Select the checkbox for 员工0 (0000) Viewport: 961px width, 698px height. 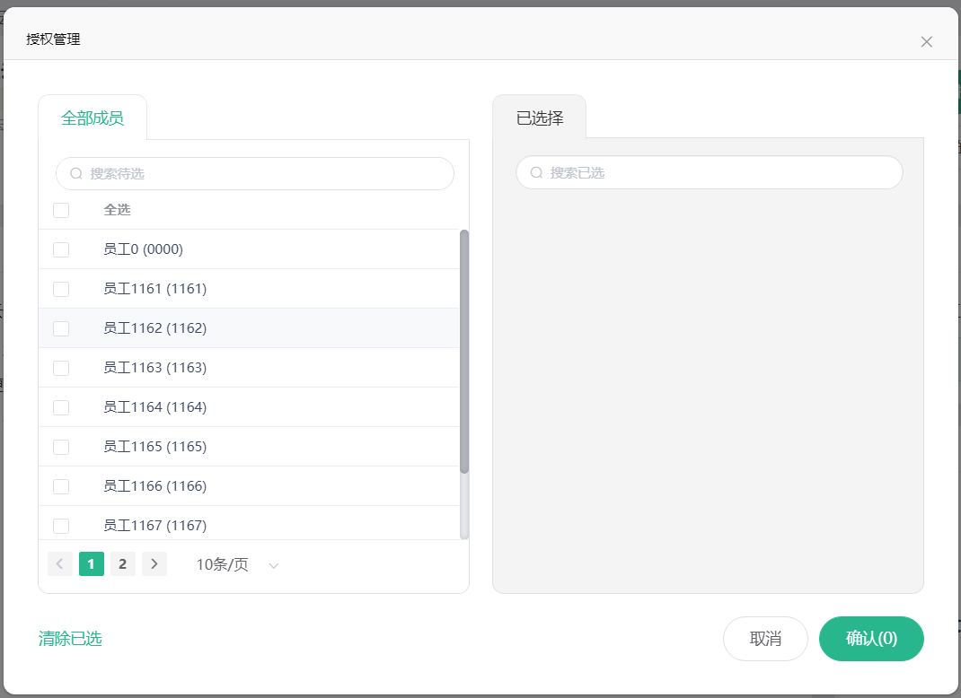[x=61, y=249]
